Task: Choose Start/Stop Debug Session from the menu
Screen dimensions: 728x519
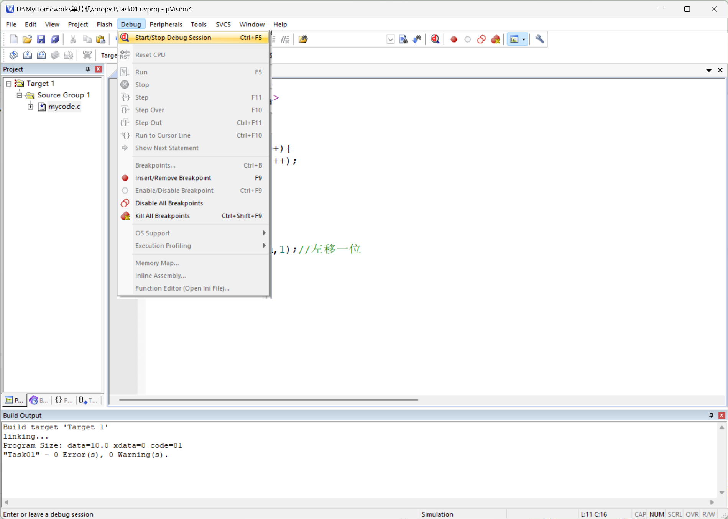Action: pyautogui.click(x=194, y=38)
